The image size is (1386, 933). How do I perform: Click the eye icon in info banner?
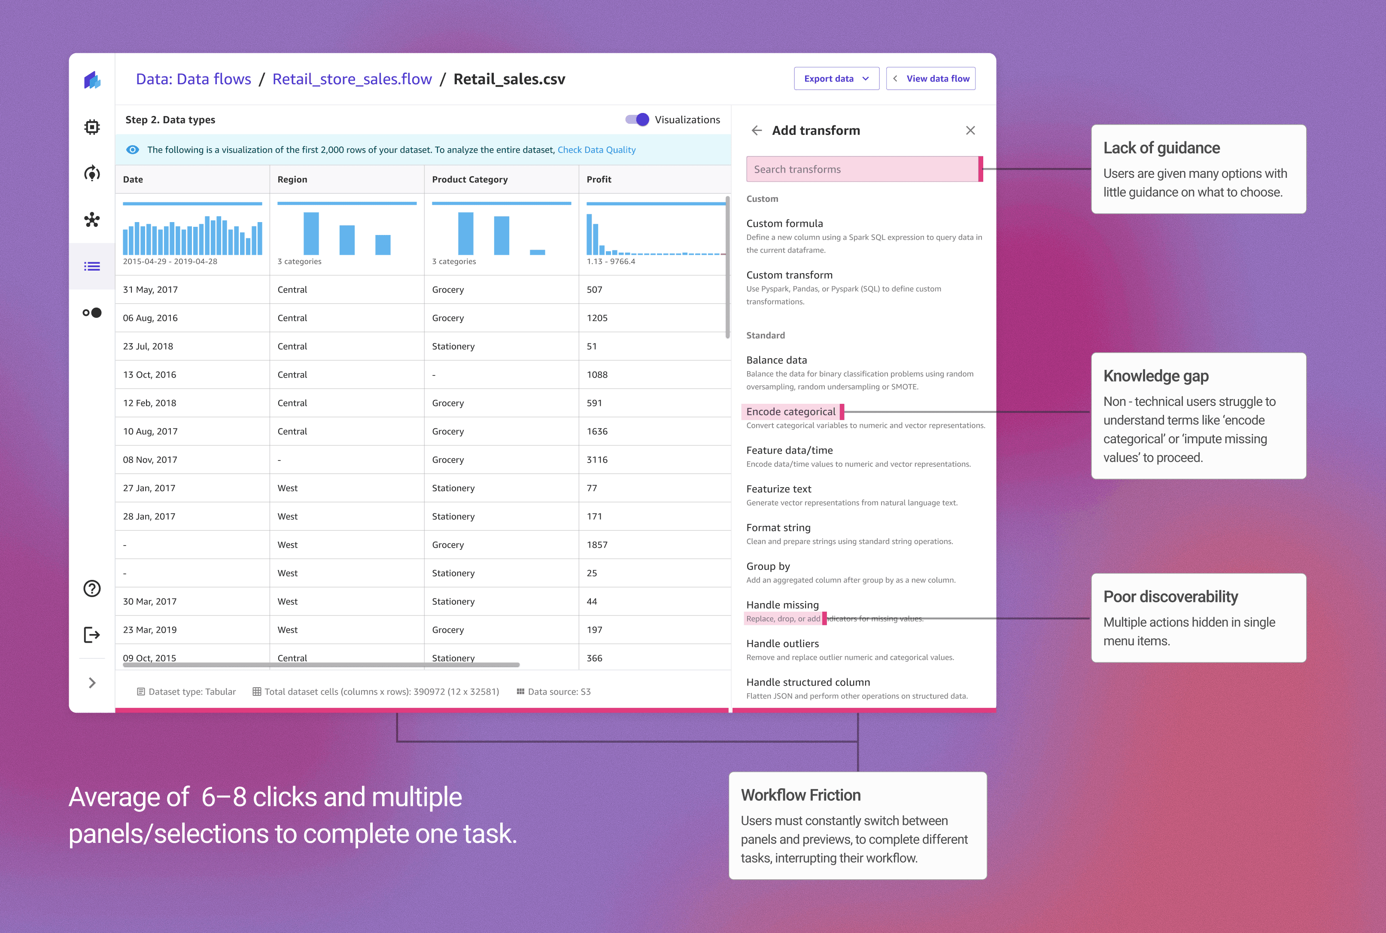click(x=133, y=150)
